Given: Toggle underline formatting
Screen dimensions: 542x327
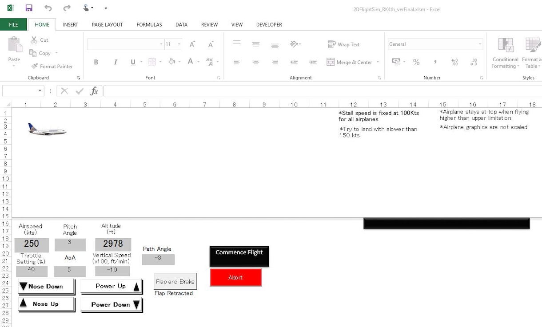Looking at the screenshot, I should coord(133,62).
